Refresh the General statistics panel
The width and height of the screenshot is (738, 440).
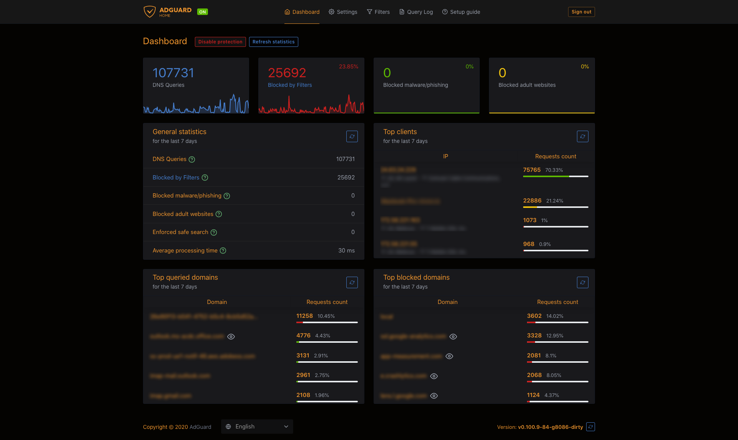(352, 136)
